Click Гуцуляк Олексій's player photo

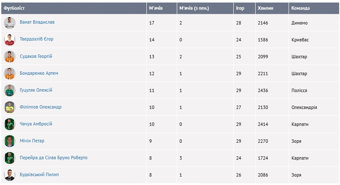click(9, 90)
